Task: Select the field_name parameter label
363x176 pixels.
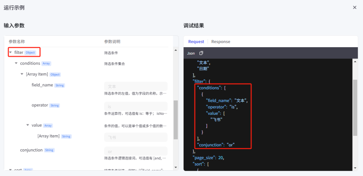Action: [x=42, y=85]
